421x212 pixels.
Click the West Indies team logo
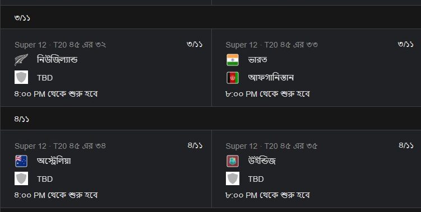coord(233,161)
